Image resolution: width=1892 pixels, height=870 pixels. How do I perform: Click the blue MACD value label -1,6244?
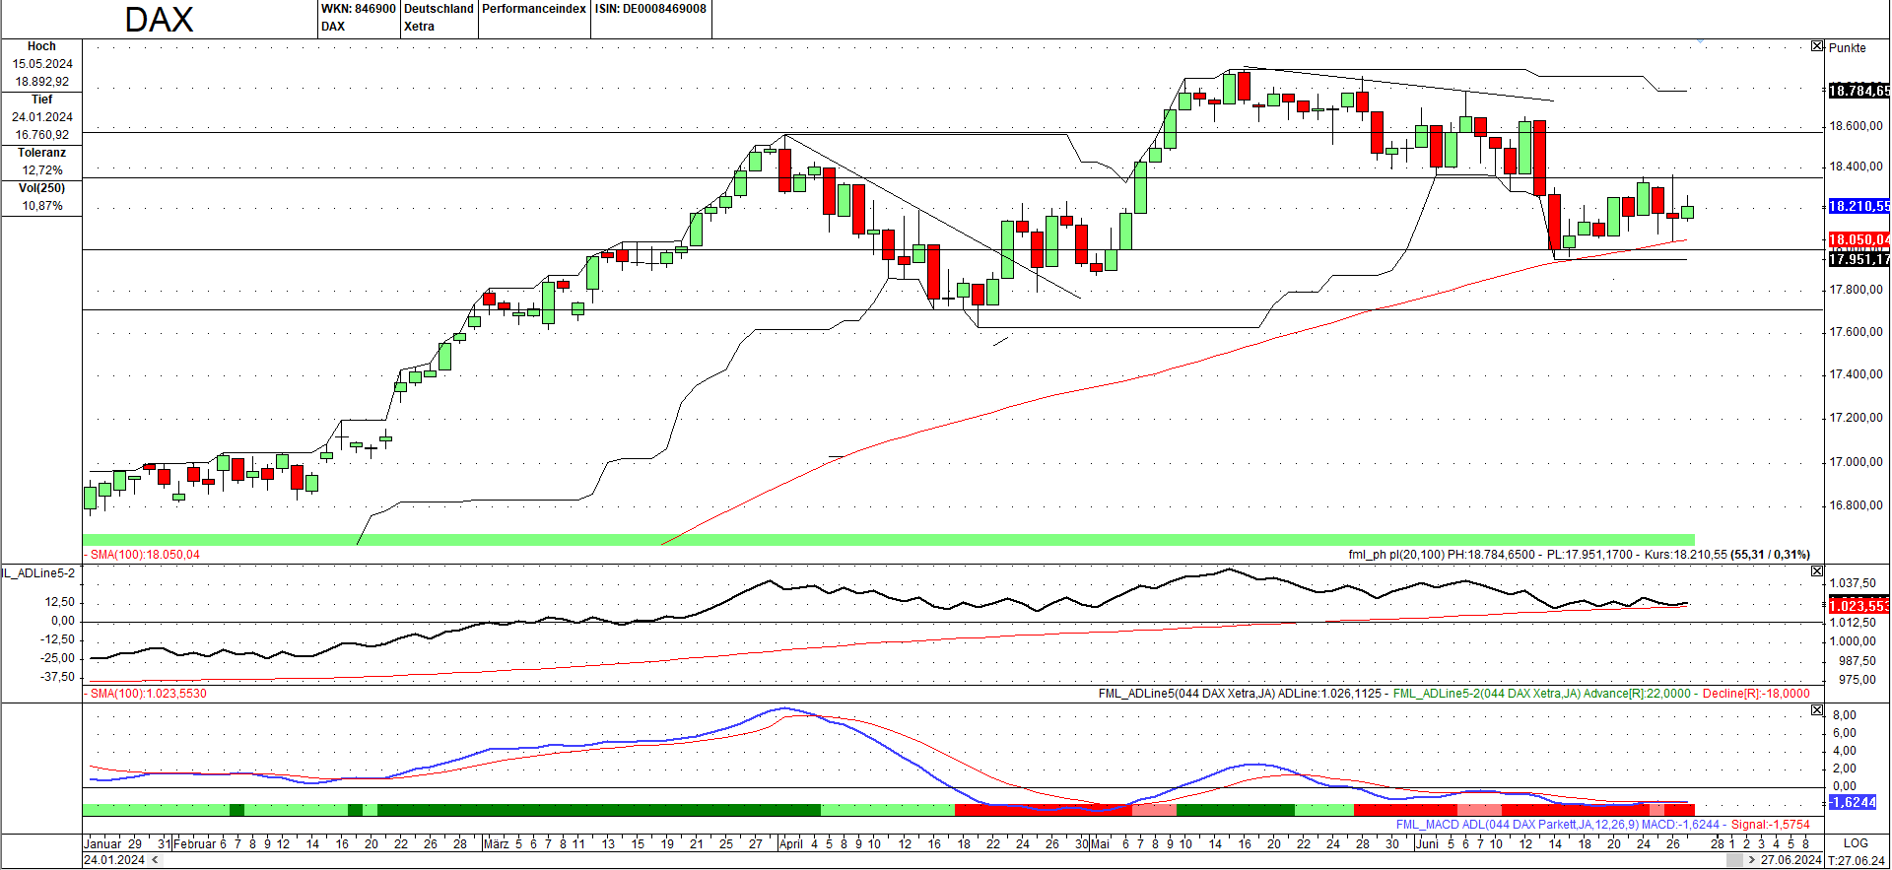coord(1854,802)
